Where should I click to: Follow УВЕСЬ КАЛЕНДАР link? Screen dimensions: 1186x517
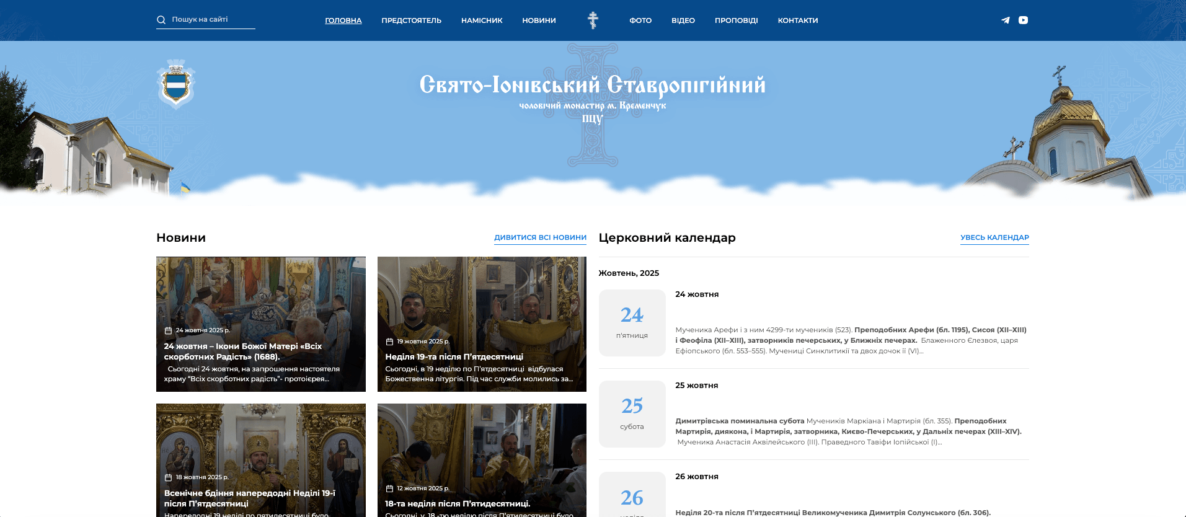(994, 237)
